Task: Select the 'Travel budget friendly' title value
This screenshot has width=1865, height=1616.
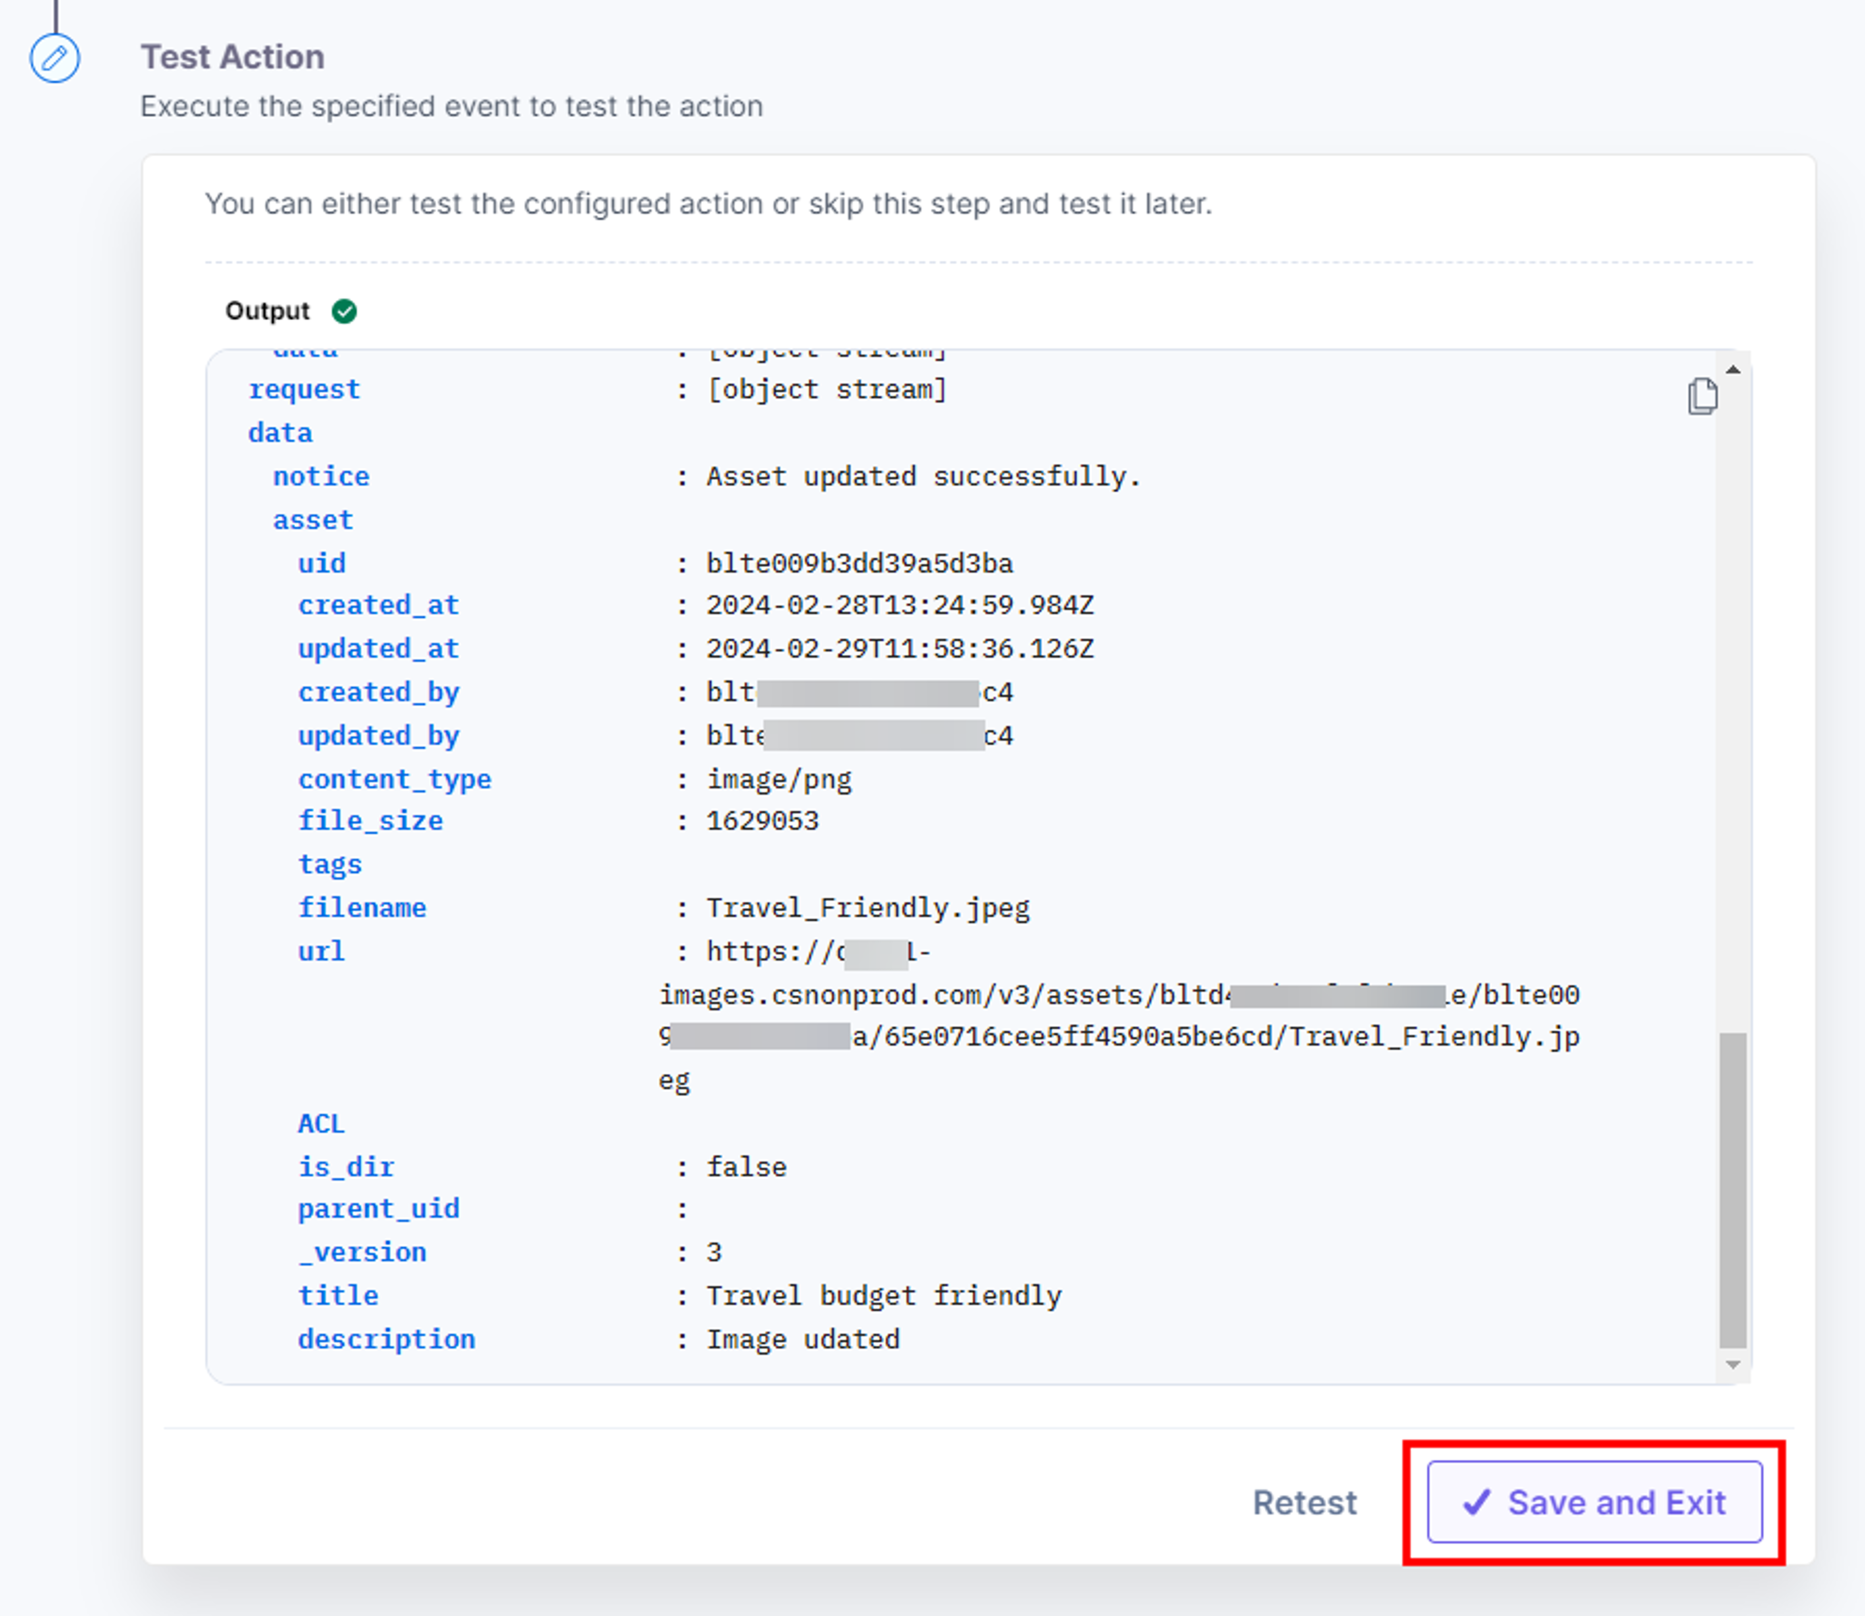Action: tap(884, 1296)
